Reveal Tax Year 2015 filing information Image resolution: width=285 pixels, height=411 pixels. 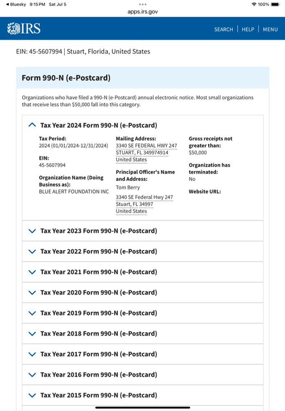32,395
